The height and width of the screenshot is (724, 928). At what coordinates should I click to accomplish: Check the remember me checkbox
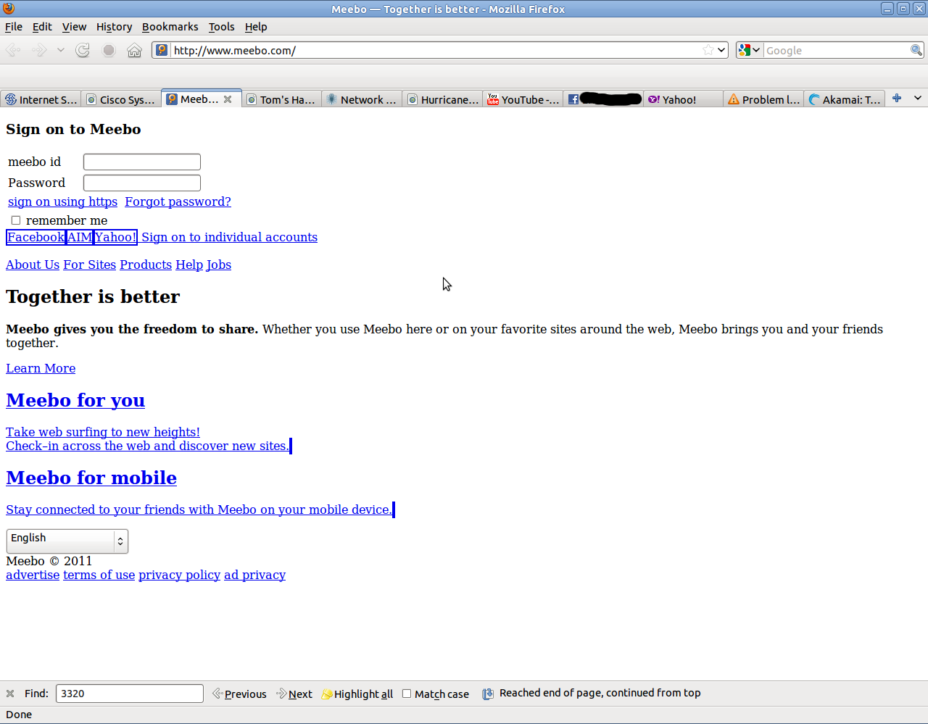point(16,220)
